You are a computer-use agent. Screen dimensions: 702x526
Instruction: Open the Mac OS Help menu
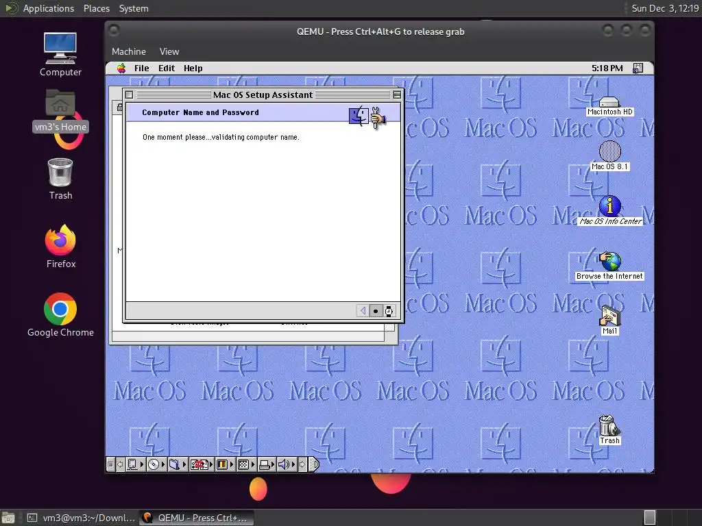coord(193,68)
